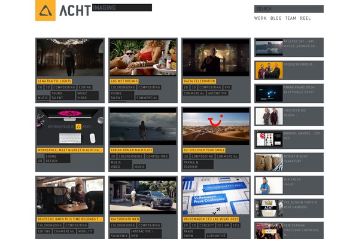359x239 pixels.
Task: Open the Reel menu item
Action: (305, 18)
